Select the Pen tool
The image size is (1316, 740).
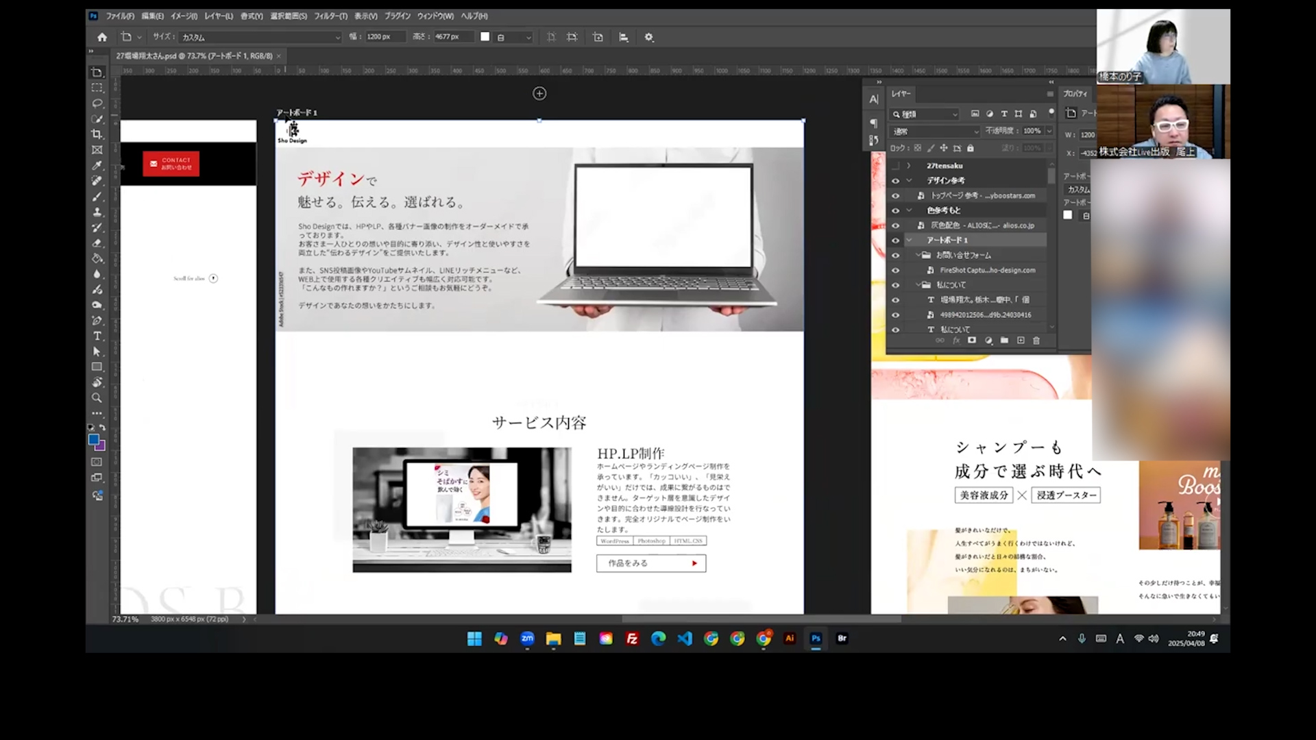[97, 321]
